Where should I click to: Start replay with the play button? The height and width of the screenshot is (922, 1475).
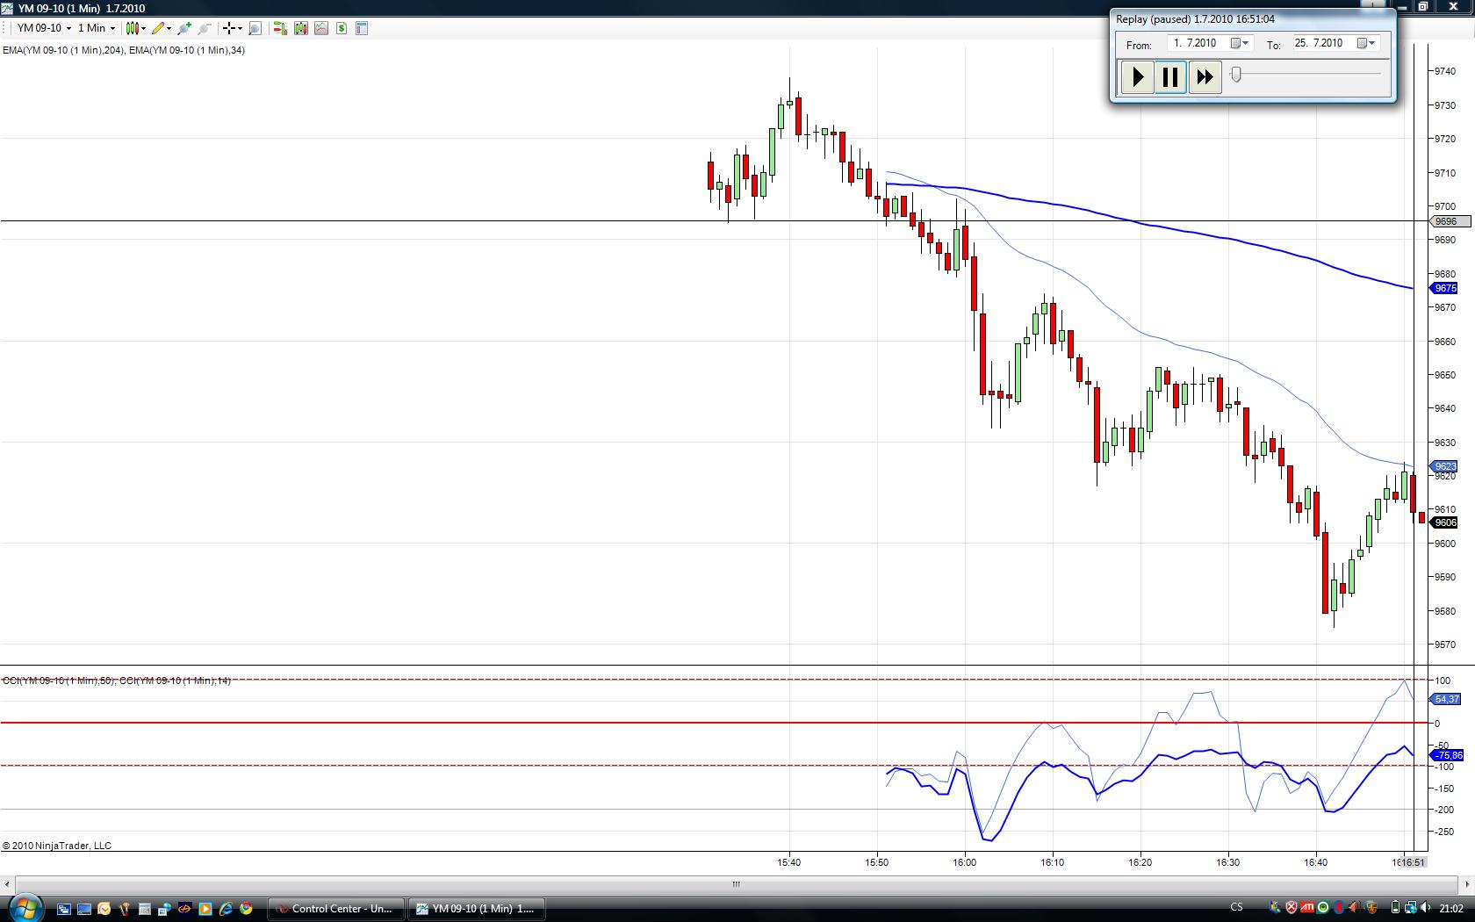(1137, 77)
